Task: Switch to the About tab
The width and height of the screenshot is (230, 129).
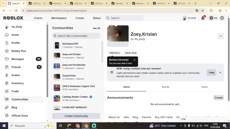Action: point(126,87)
